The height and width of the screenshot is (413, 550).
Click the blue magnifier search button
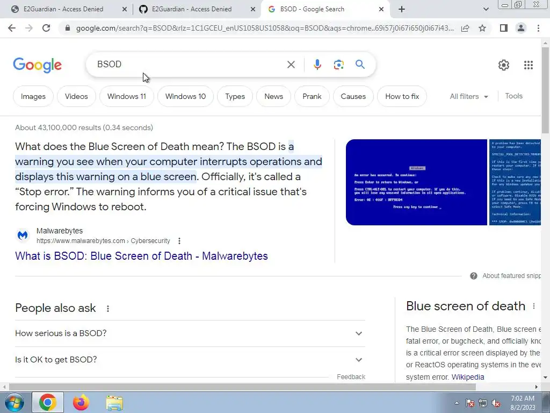pos(360,65)
